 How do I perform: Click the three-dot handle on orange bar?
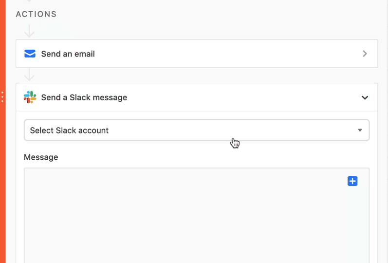2,96
